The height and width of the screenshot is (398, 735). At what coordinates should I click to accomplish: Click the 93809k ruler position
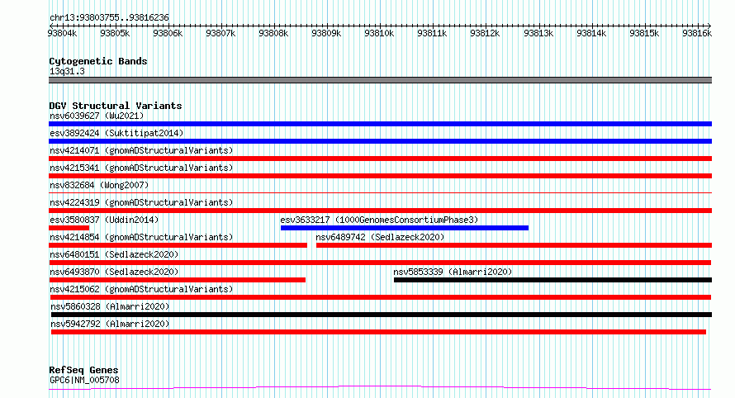point(326,33)
